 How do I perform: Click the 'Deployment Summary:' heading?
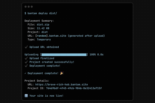click(39, 21)
